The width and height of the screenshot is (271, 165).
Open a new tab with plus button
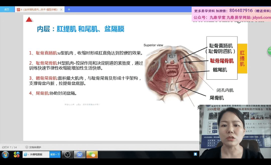pyautogui.click(x=69, y=10)
